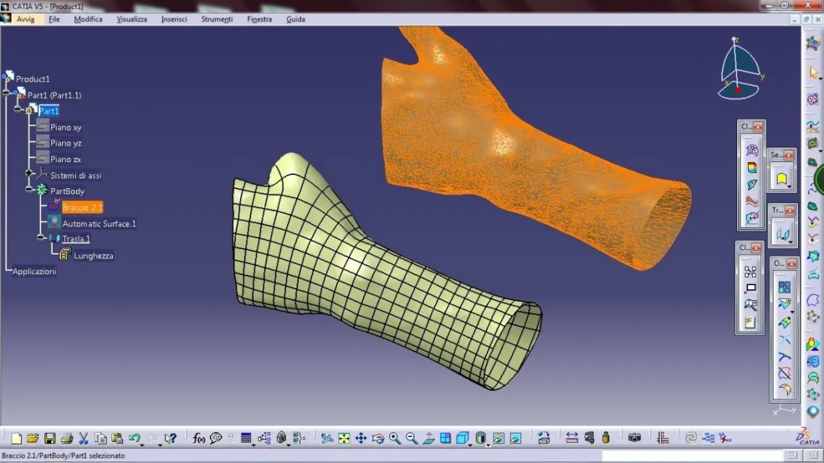Screen dimensions: 824x463
Task: Click the Save icon in bottom toolbar
Action: click(50, 438)
